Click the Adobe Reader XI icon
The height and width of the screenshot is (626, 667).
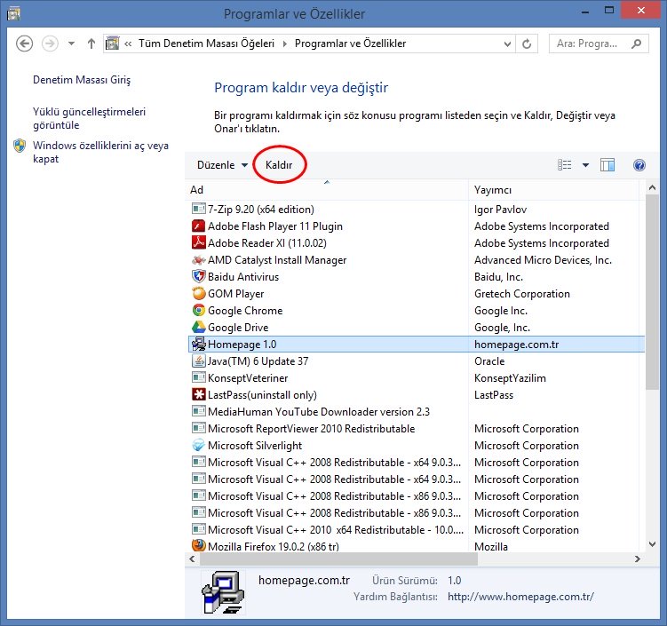coord(198,242)
